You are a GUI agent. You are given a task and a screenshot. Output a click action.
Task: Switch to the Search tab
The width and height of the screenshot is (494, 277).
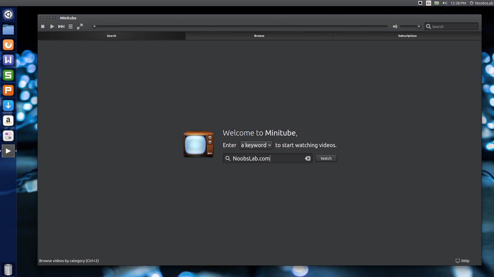[x=112, y=36]
